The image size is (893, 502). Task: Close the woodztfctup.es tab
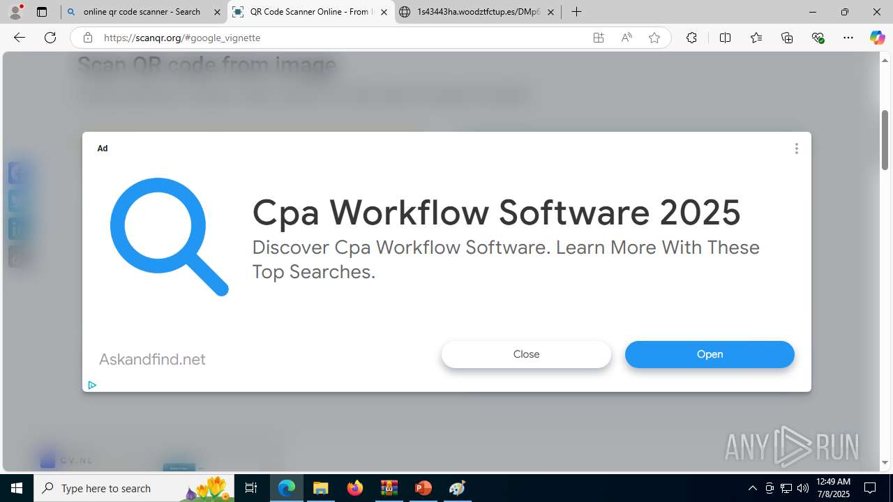pos(550,12)
